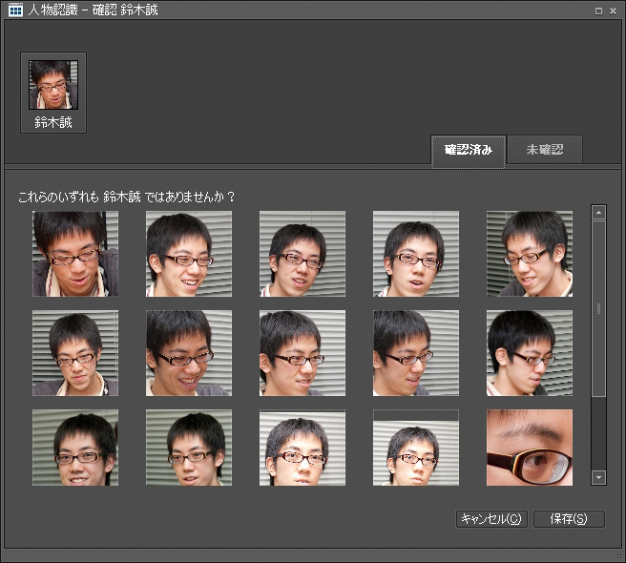This screenshot has width=626, height=563.
Task: Select the first thumbnail in the second row
Action: tap(75, 353)
